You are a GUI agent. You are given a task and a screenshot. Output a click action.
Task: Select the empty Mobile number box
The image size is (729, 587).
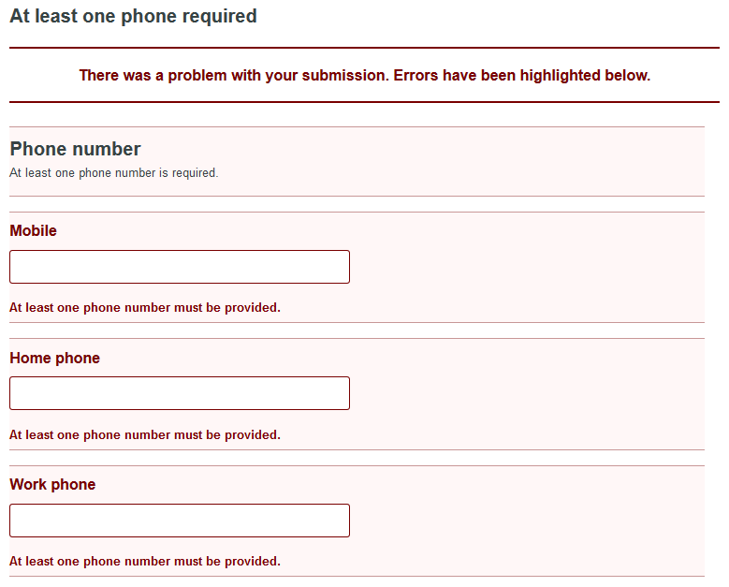coord(180,267)
